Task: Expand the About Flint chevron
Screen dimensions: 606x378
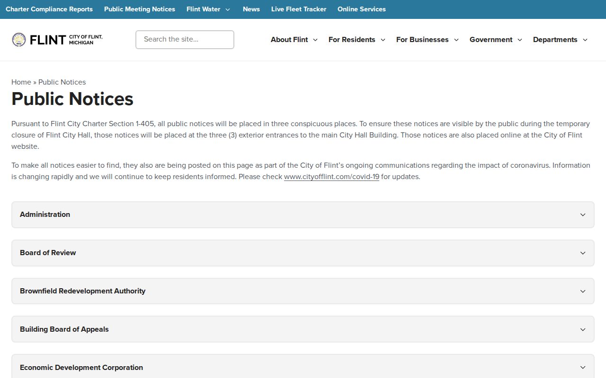Action: pyautogui.click(x=315, y=40)
